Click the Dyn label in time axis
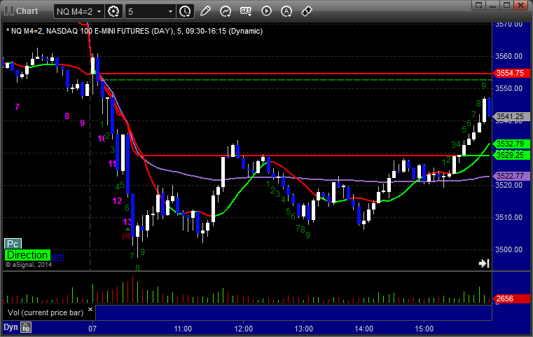Screen dimensions: 533x337 11,327
